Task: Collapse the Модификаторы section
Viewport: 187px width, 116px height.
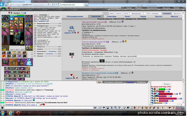Action: pos(35,26)
